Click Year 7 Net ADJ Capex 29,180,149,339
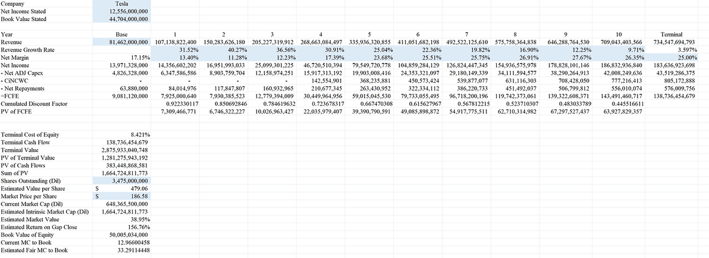Viewport: 709px width, 258px height. click(468, 73)
